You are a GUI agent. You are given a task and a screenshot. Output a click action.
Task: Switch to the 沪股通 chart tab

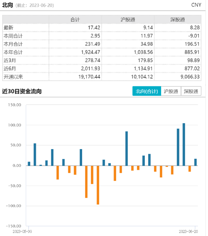coord(171,91)
